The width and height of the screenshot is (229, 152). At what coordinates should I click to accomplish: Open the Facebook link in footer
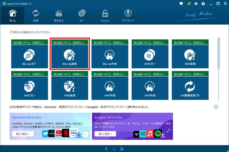pos(106,149)
